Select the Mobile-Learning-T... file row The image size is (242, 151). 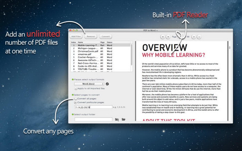[101, 45]
